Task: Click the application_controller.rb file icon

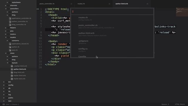Action: pyautogui.click(x=10, y=18)
